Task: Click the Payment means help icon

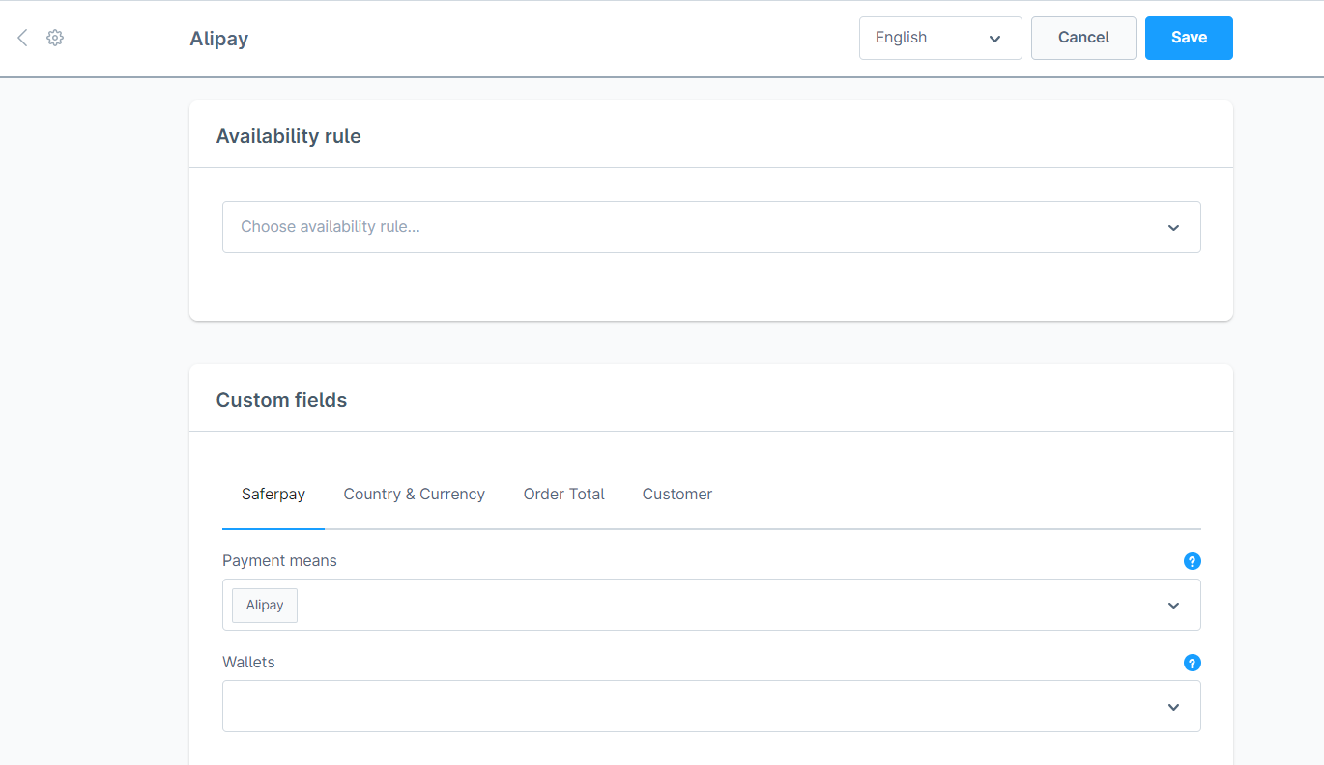Action: click(1192, 561)
